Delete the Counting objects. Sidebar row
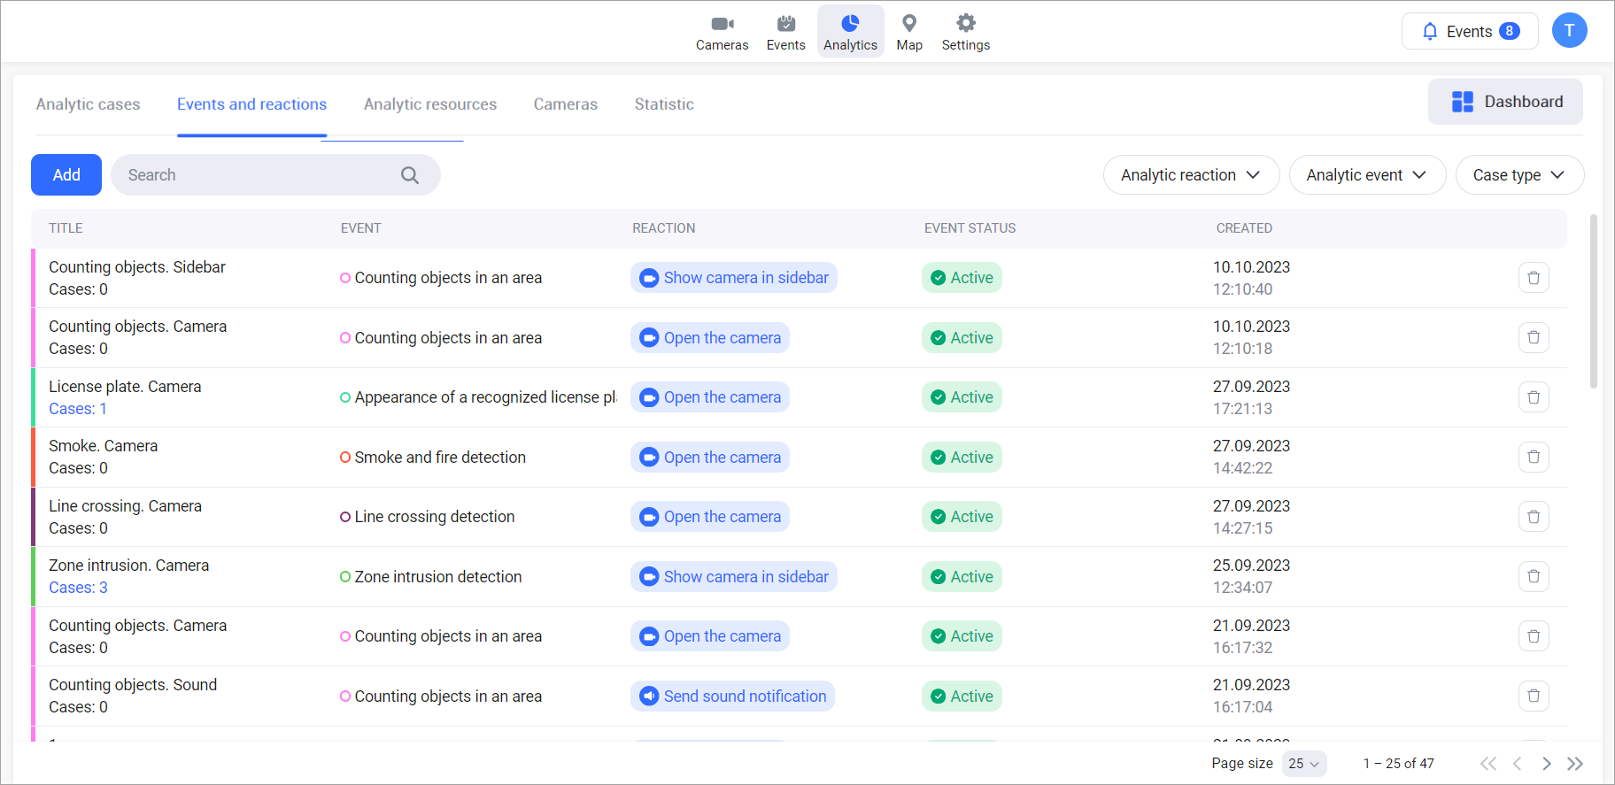This screenshot has width=1615, height=785. click(x=1534, y=278)
